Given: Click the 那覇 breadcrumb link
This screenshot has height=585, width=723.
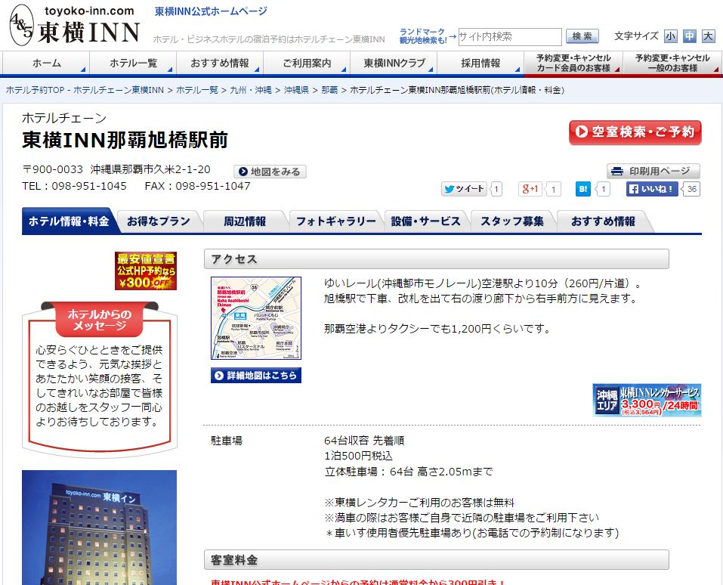Looking at the screenshot, I should click(x=329, y=90).
